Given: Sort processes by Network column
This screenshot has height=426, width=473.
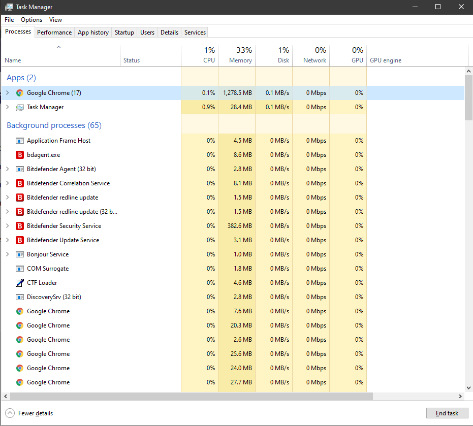Looking at the screenshot, I should 311,56.
